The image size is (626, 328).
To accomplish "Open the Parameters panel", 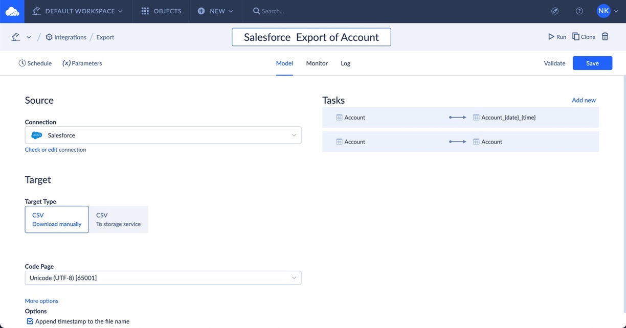I will click(x=82, y=63).
